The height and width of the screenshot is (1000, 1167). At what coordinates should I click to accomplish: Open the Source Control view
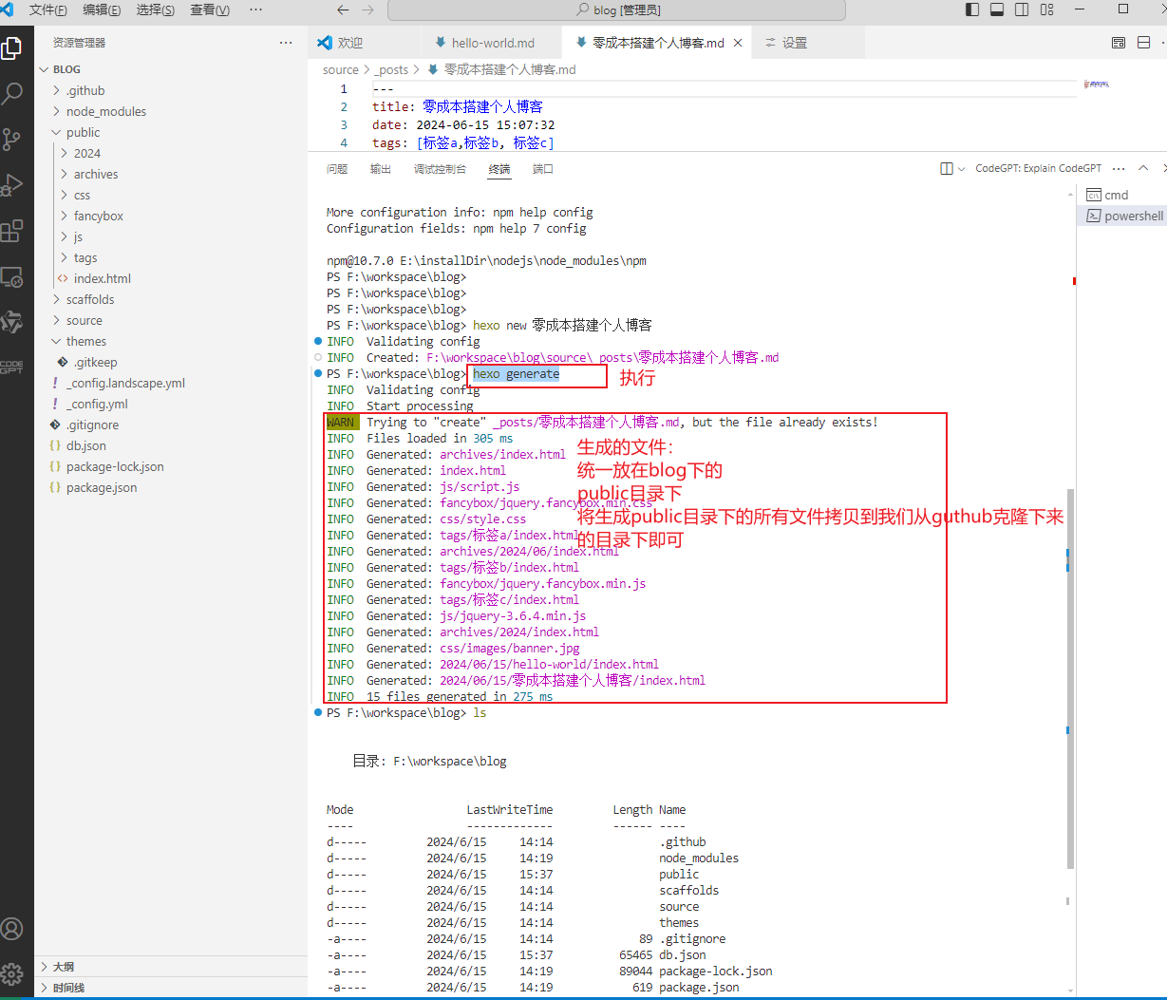tap(12, 139)
